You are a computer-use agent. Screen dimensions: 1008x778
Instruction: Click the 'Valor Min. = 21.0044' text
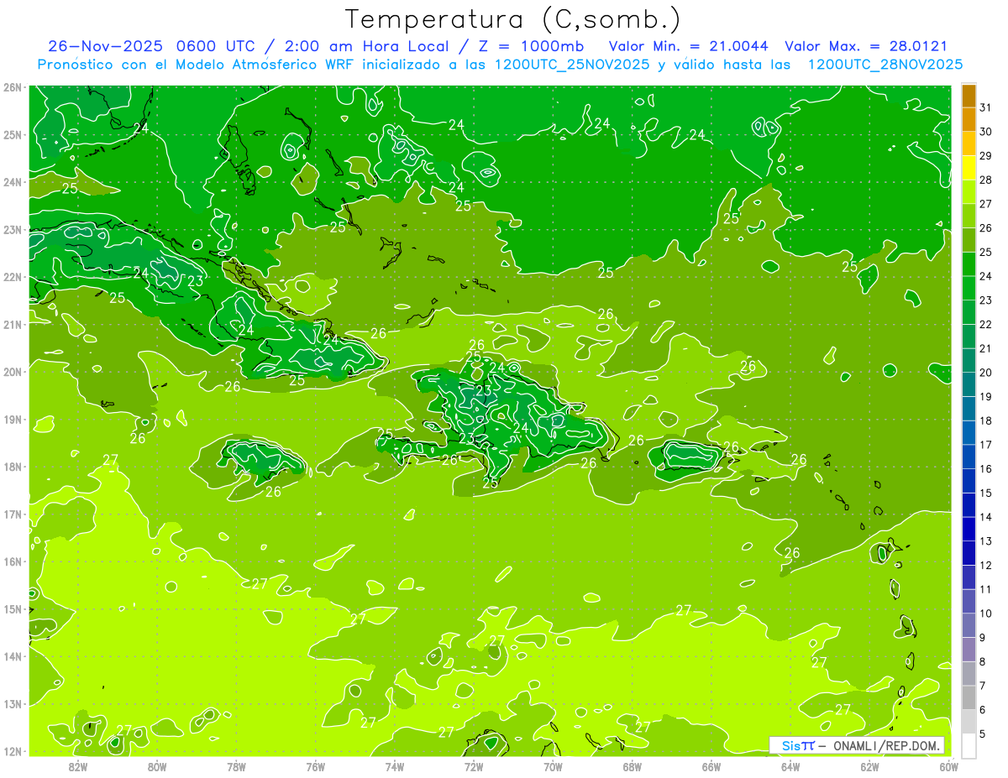click(690, 46)
